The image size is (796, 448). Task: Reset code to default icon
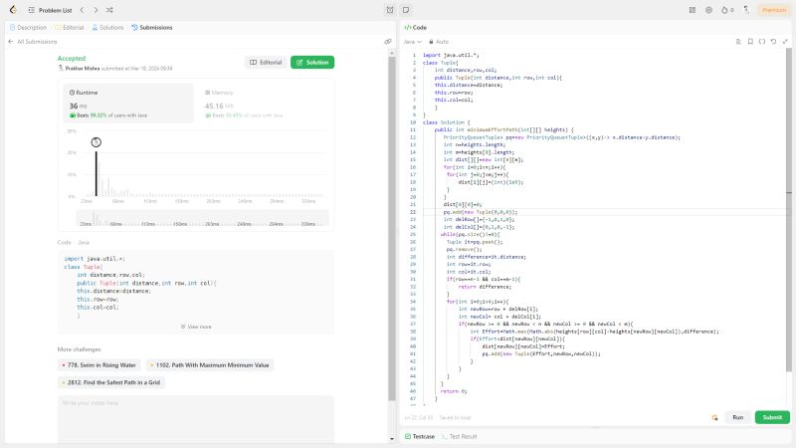(x=773, y=42)
